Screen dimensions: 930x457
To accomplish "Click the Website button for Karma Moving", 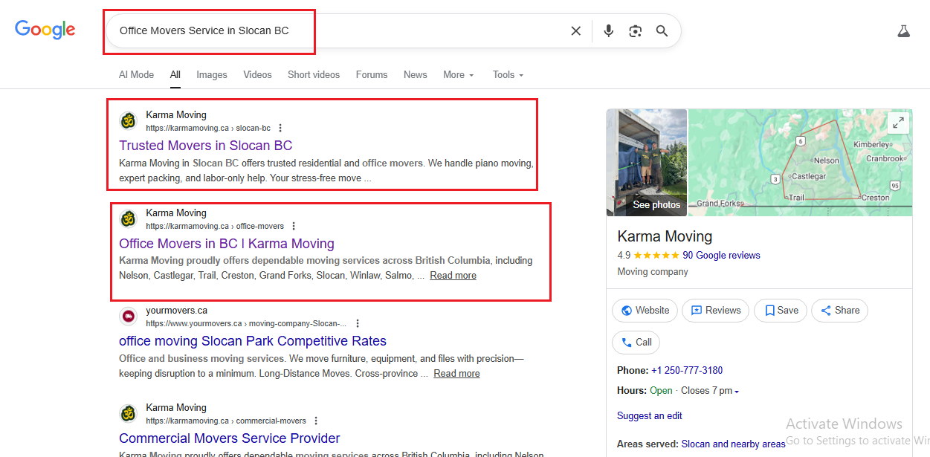I will (x=645, y=311).
